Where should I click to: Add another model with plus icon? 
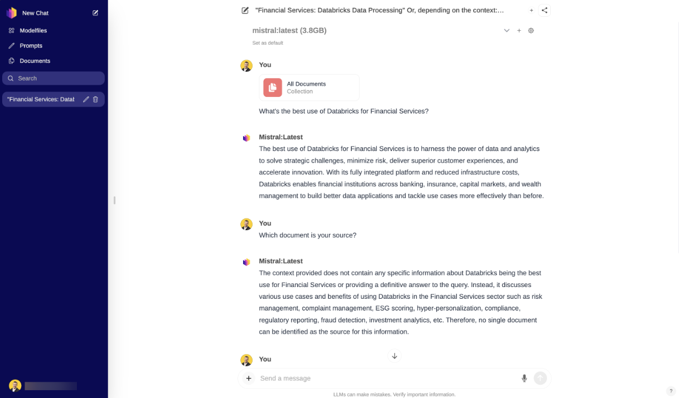point(519,31)
